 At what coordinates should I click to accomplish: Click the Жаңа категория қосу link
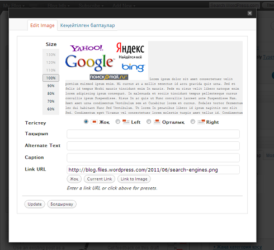(237, 247)
